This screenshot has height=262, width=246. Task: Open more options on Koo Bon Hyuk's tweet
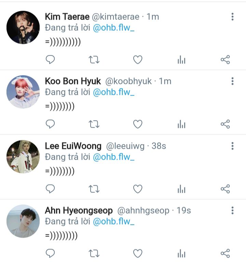[232, 81]
